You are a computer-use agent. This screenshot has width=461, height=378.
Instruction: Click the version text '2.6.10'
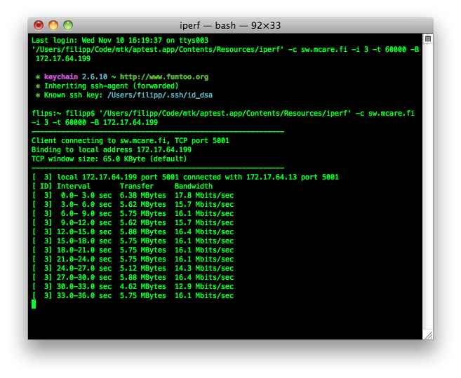tap(95, 77)
